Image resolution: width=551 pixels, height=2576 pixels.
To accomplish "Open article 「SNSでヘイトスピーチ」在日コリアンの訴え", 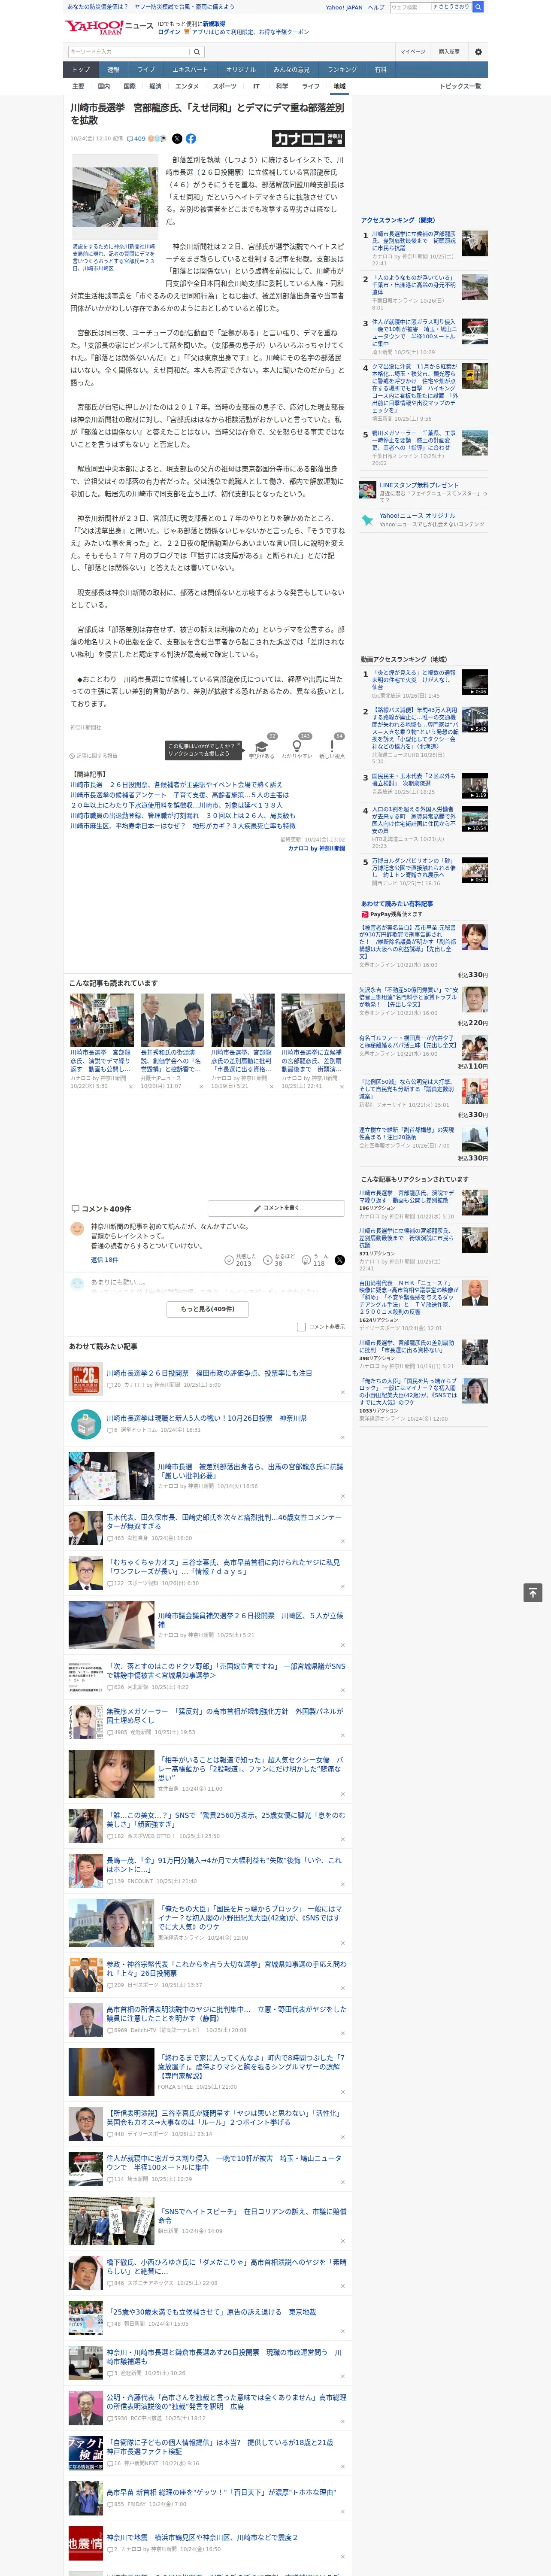I will click(252, 2215).
